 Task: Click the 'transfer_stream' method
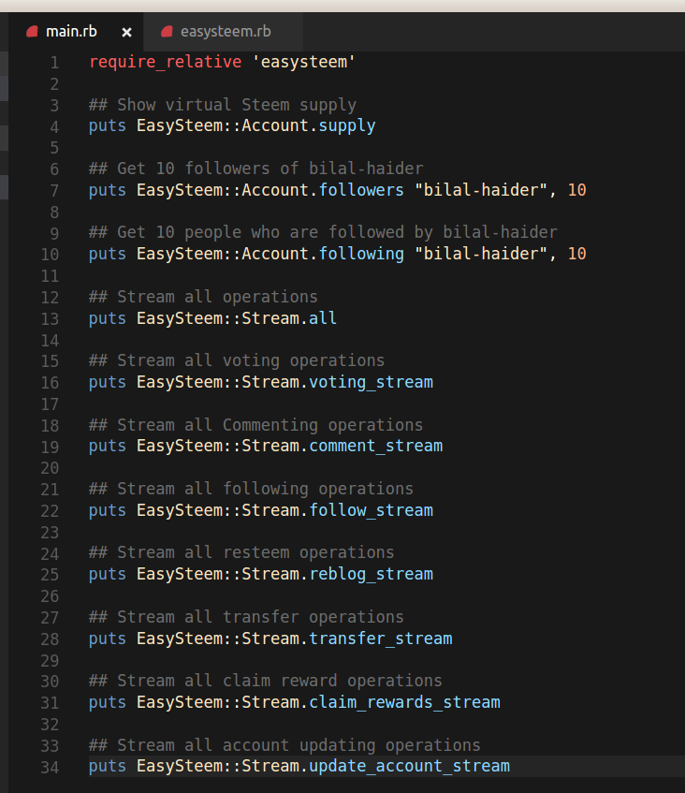(x=380, y=639)
